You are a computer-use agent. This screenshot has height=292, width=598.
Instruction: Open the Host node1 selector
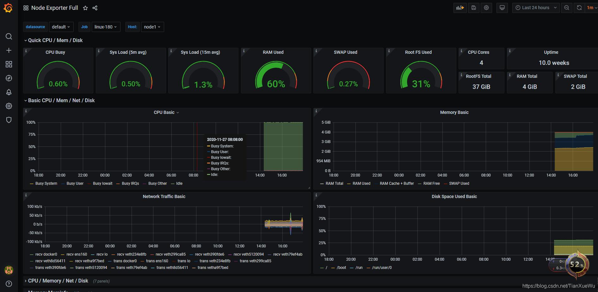(x=152, y=27)
